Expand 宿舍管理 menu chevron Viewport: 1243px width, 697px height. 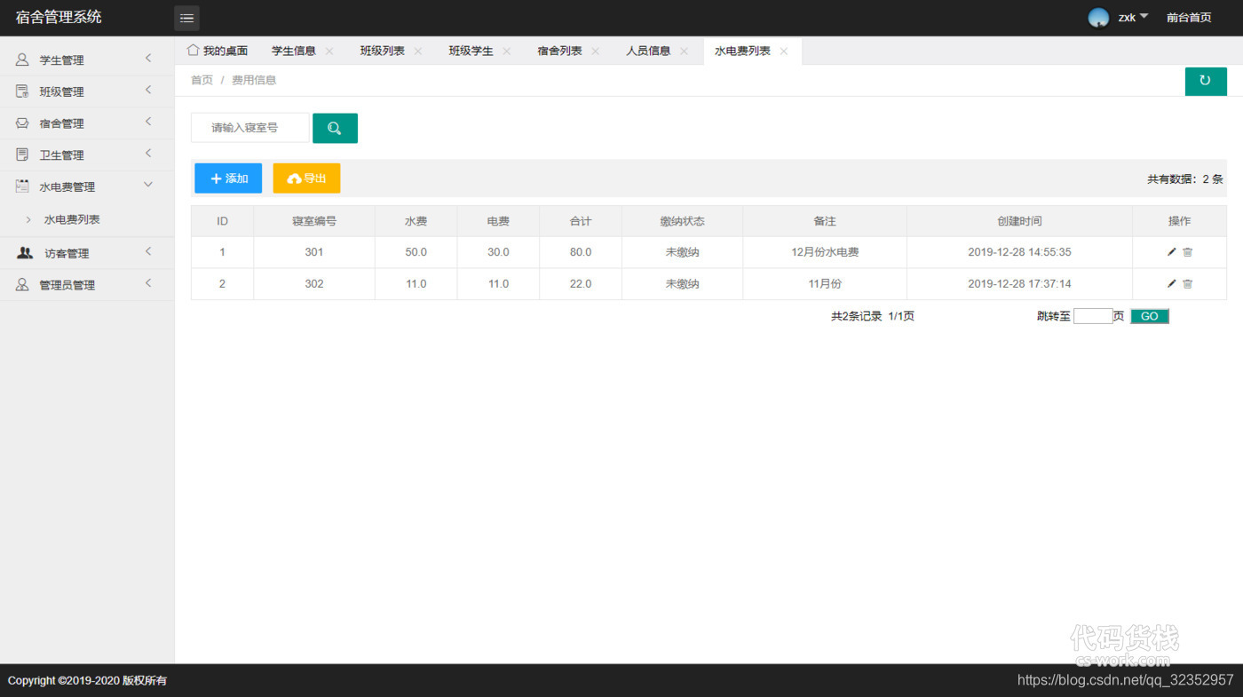(148, 122)
